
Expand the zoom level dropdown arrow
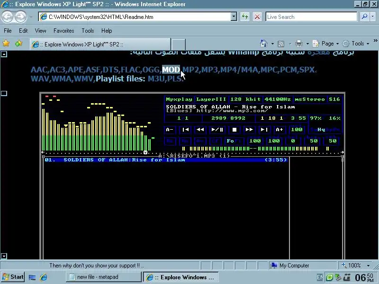tap(368, 266)
